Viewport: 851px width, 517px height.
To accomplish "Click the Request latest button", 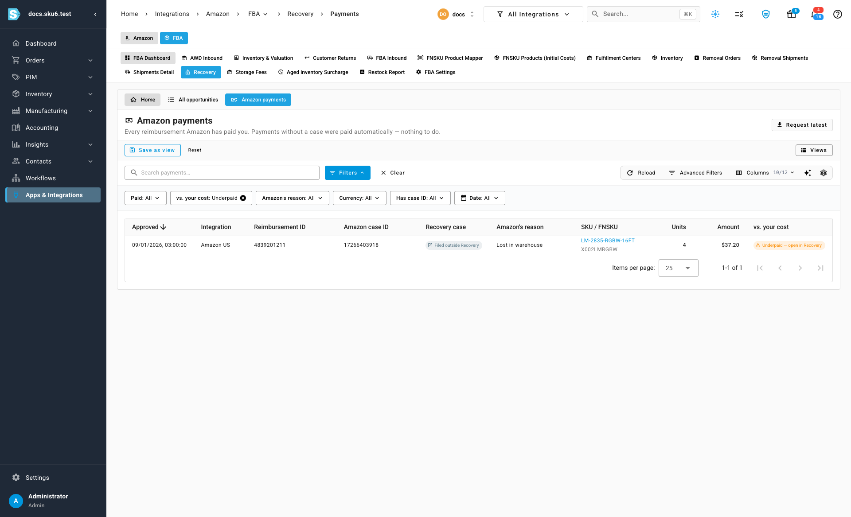I will coord(802,125).
